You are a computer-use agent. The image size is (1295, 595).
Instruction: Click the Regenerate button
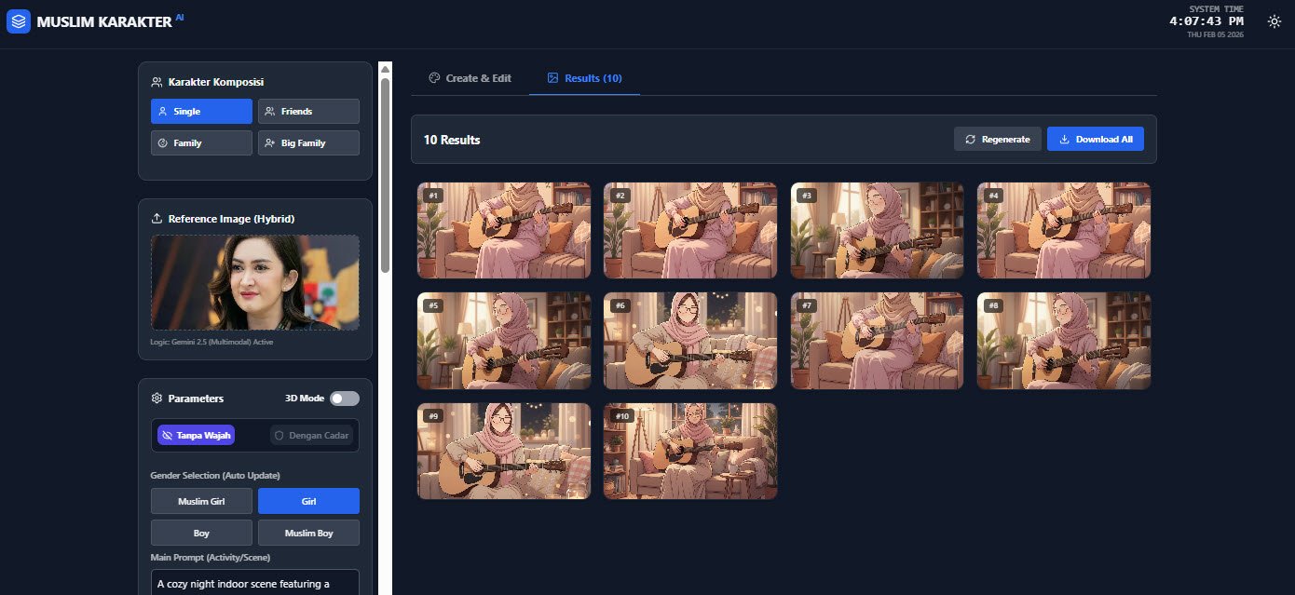(998, 140)
